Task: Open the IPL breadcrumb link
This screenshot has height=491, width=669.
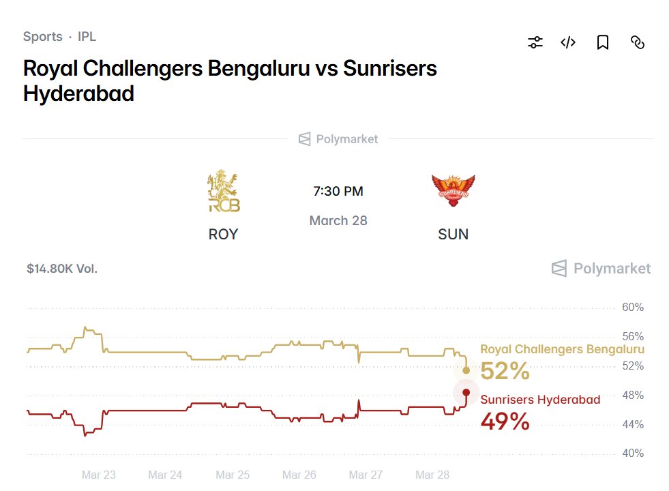Action: [87, 37]
